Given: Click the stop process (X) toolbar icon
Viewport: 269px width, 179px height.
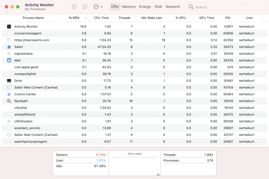Looking at the screenshot, I should [74, 7].
